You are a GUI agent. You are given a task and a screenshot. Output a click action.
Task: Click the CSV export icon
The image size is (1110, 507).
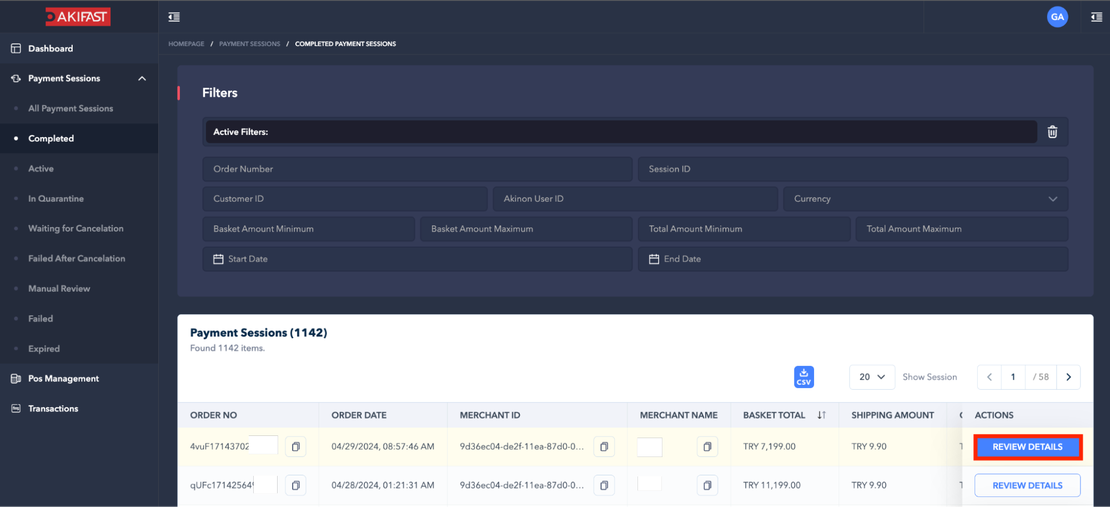click(803, 377)
